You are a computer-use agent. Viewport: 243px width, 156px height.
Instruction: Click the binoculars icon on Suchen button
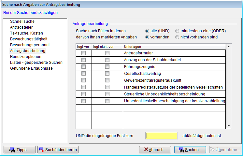180,150
